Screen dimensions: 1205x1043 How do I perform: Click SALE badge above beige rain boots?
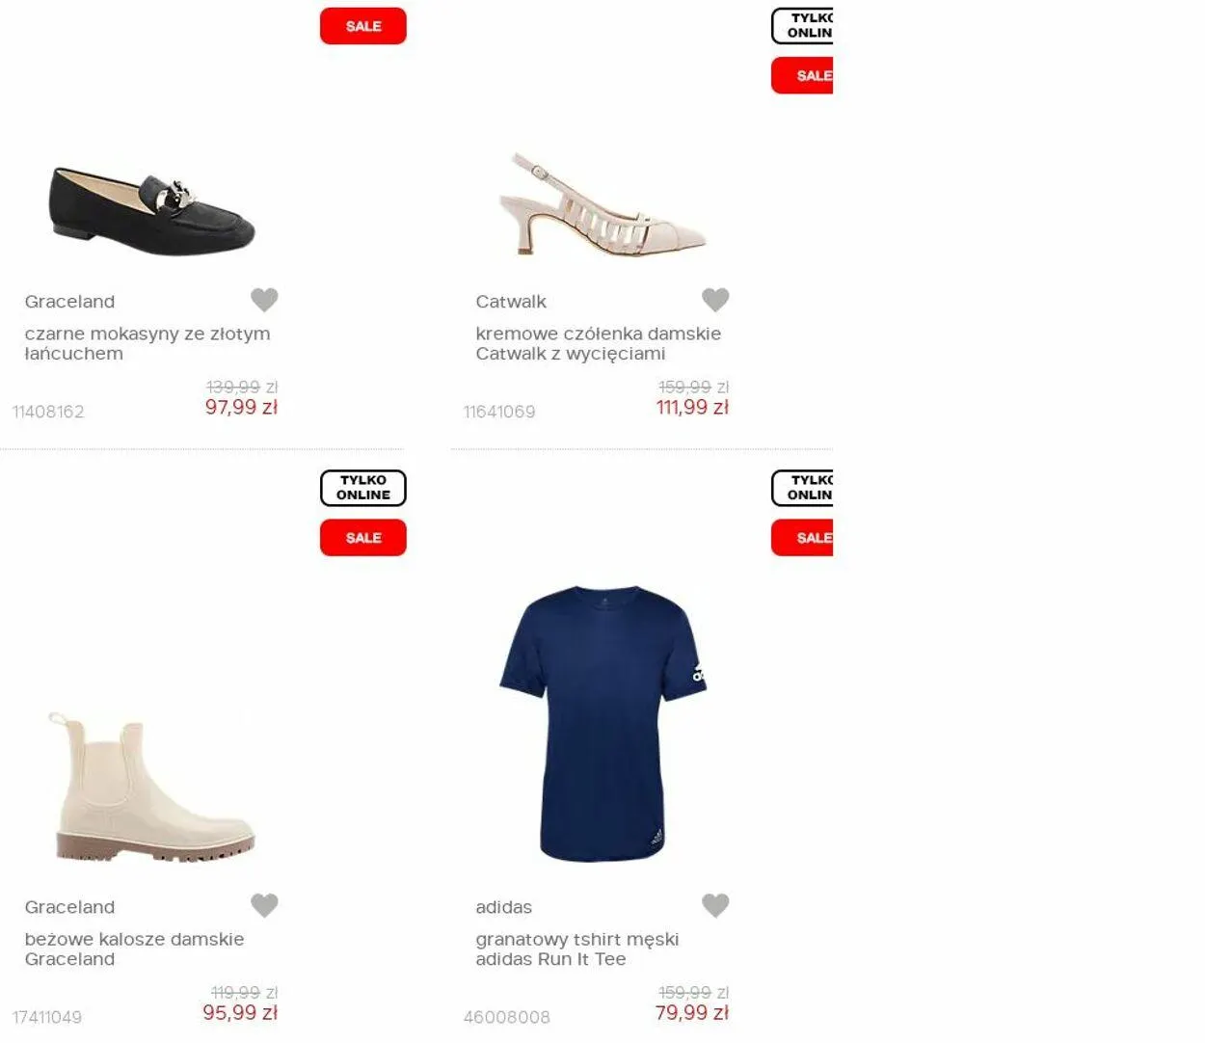click(x=363, y=538)
